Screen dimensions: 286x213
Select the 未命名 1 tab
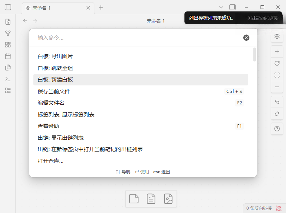(x=58, y=8)
